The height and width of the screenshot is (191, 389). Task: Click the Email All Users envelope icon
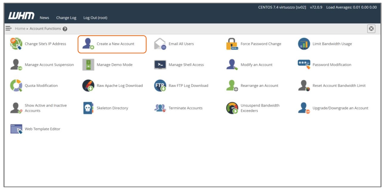[160, 44]
